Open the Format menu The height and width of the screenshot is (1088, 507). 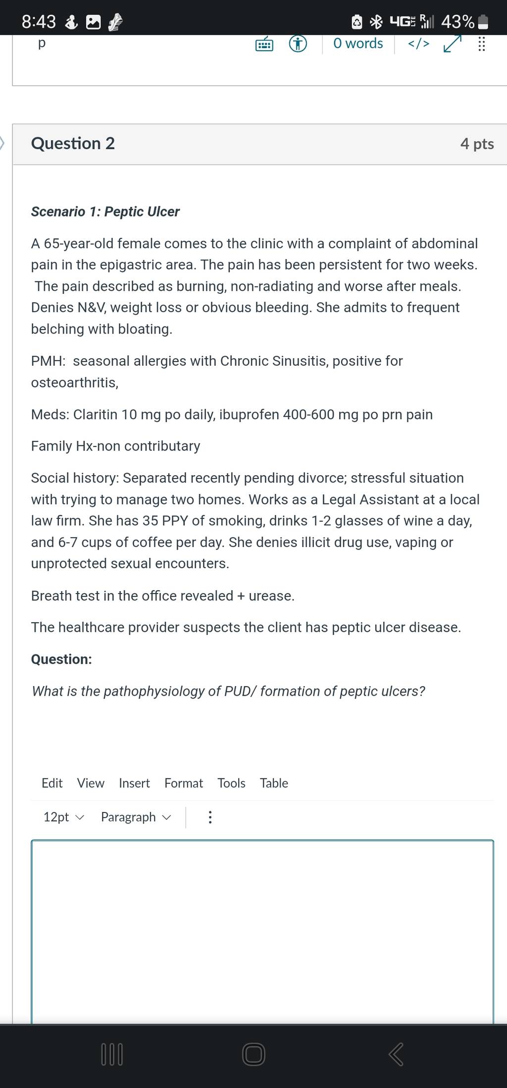184,783
